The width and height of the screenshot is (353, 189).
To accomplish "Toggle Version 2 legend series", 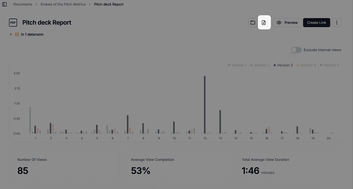I will (260, 65).
